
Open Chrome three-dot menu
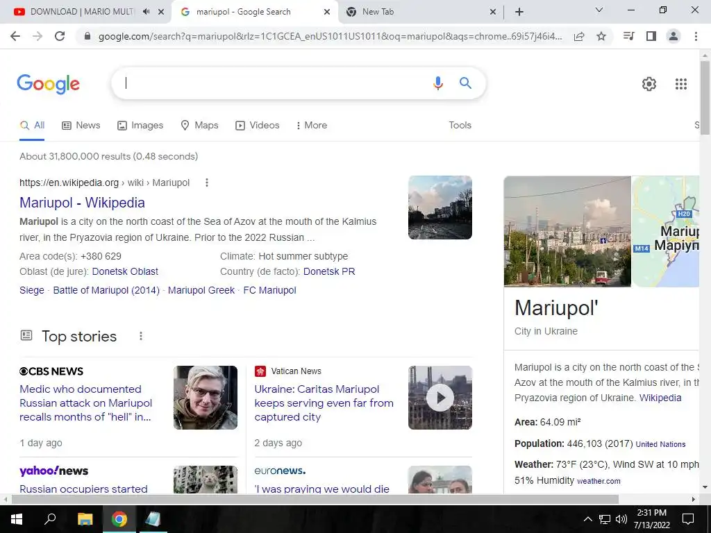(696, 36)
